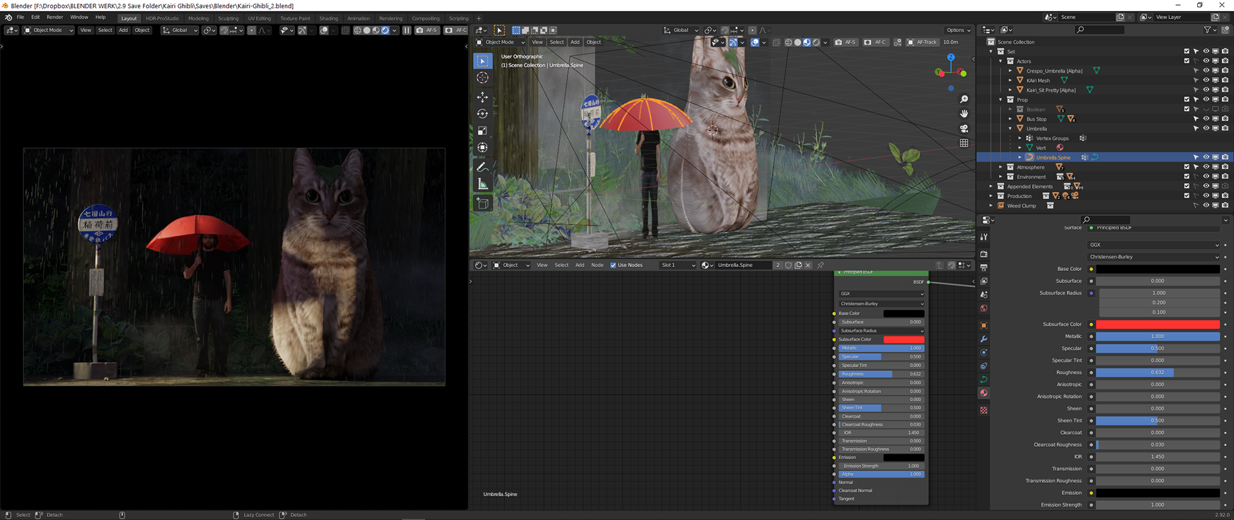The height and width of the screenshot is (520, 1234).
Task: Collapse the Umbrella object tree row
Action: coord(1010,128)
